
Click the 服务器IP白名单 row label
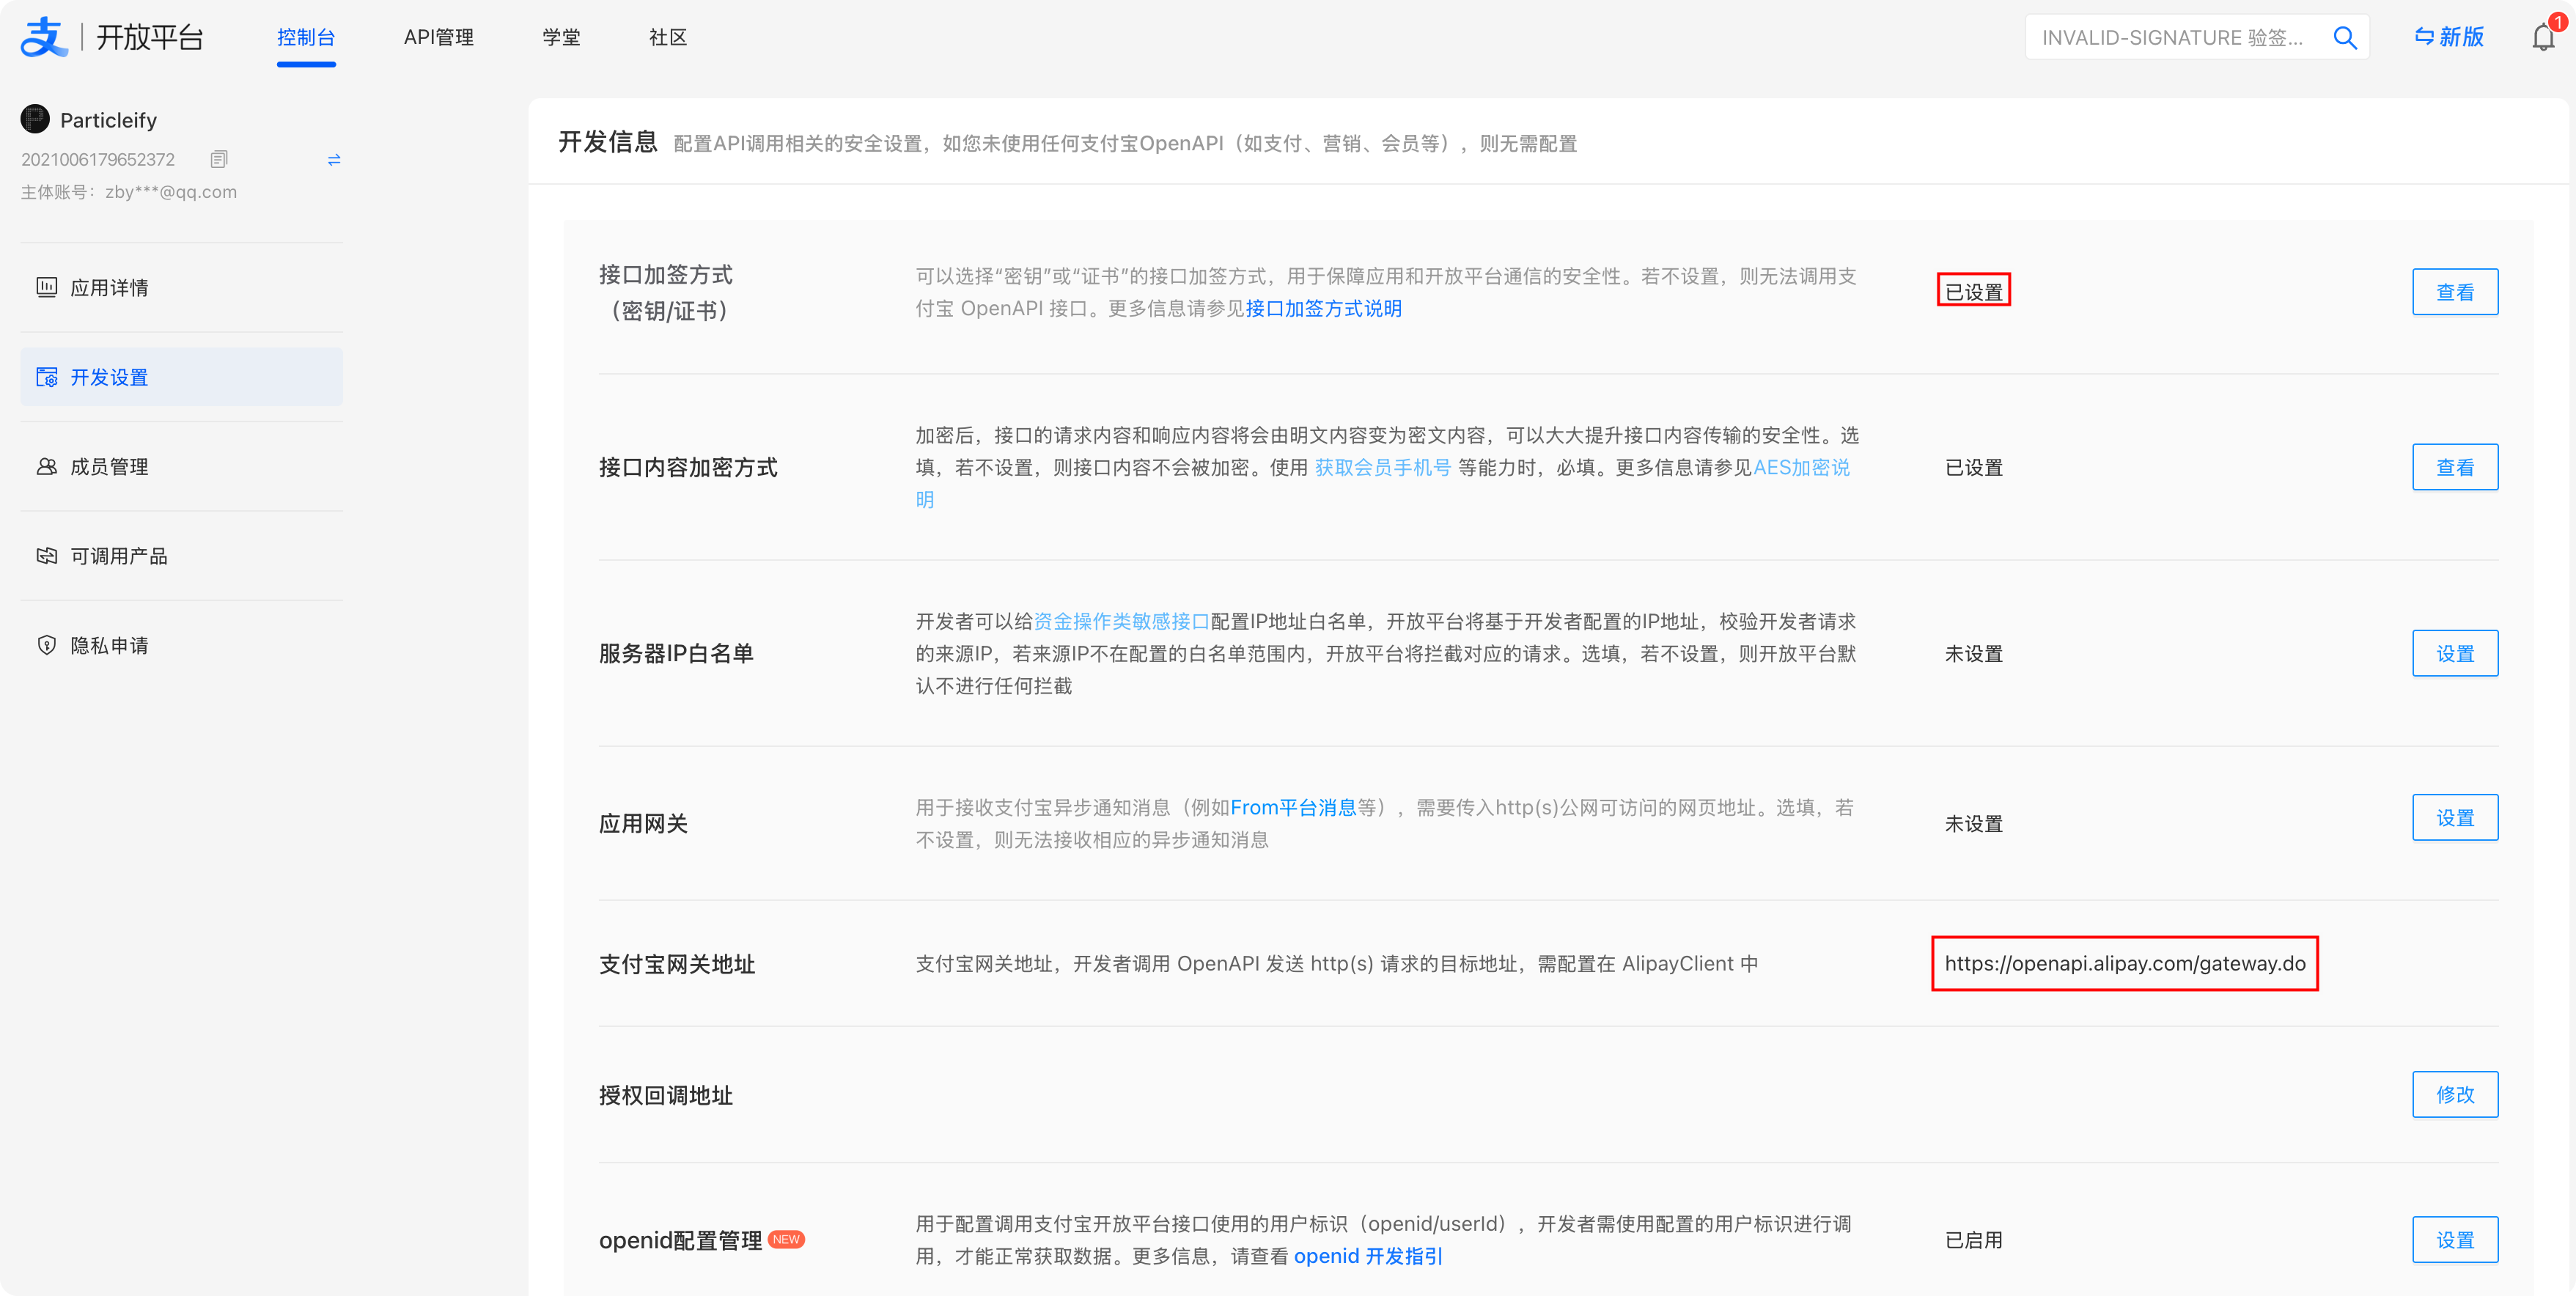pyautogui.click(x=676, y=653)
